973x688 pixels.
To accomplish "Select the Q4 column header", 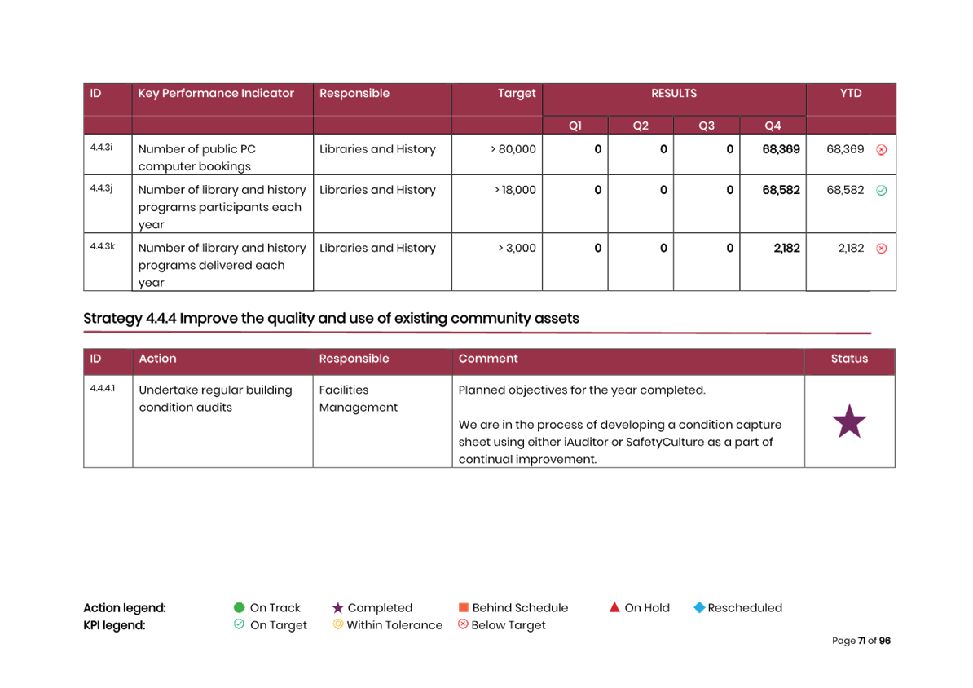I will (773, 126).
